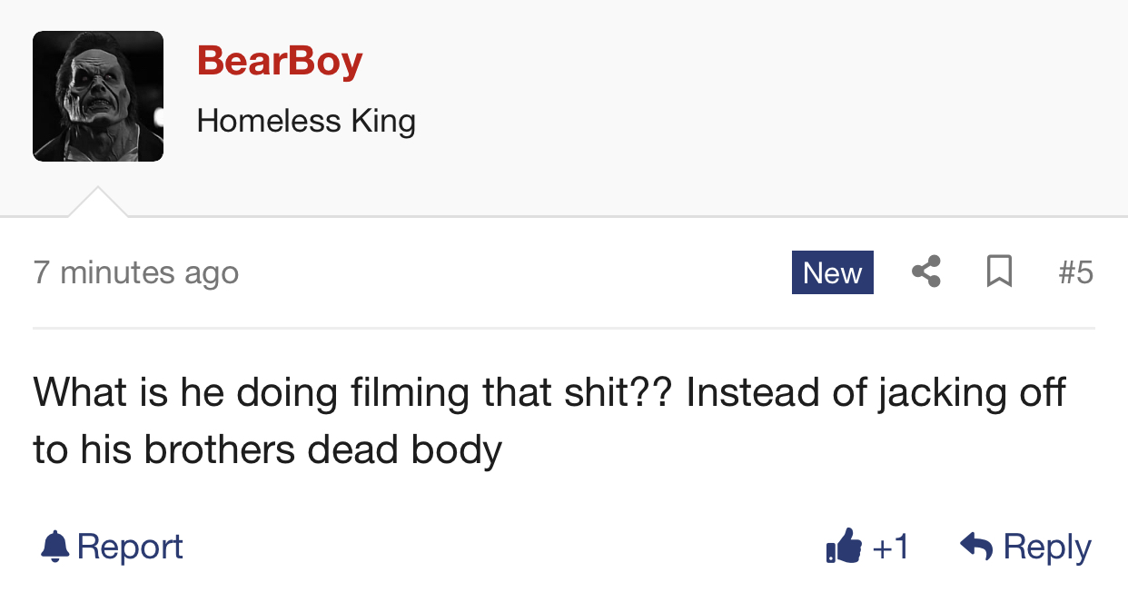Click the blue 'New' badge
Viewport: 1128px width, 612px height.
(833, 272)
